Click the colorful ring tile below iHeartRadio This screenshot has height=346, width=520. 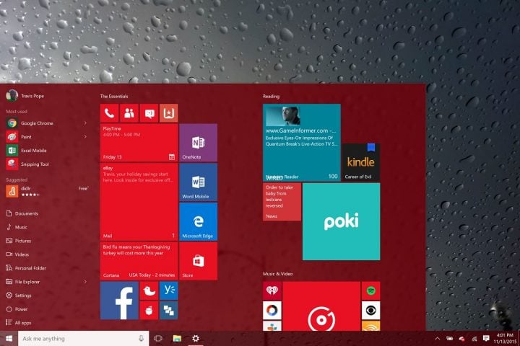[272, 310]
